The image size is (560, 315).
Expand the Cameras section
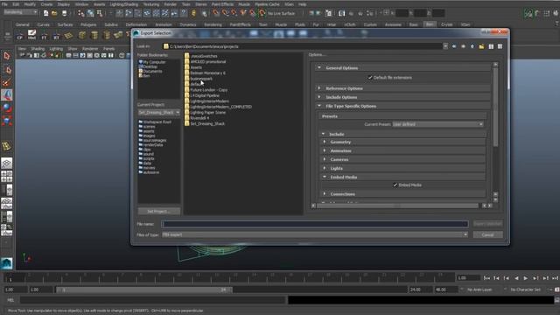click(325, 159)
